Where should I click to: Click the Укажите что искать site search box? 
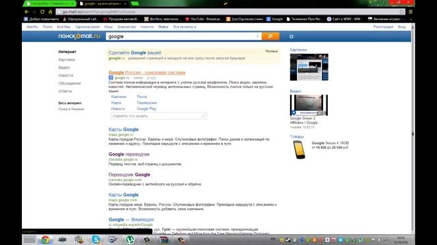tap(158, 116)
